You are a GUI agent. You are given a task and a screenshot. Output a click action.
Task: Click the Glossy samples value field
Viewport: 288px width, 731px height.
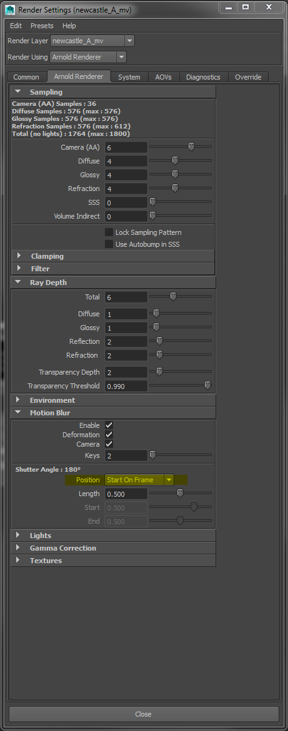tap(126, 175)
